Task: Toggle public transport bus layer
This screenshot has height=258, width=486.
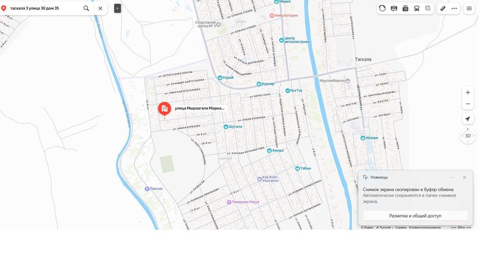Action: click(417, 8)
